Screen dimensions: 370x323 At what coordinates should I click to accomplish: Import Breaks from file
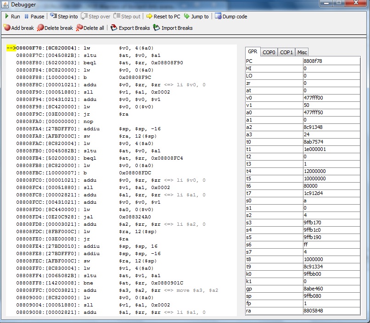tap(173, 28)
